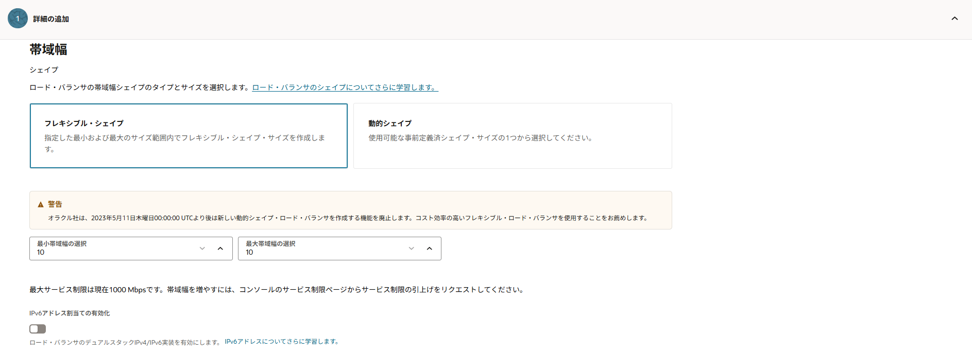Screen dimensions: 972x354
Task: Collapse the 詳細の追加 section chevron
Action: [954, 19]
